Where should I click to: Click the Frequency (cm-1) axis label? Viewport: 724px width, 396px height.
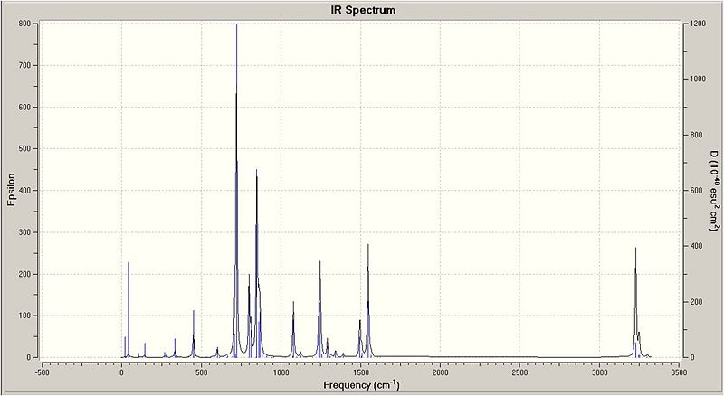click(x=361, y=384)
